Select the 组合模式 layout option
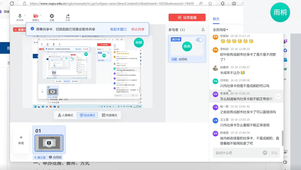The width and height of the screenshot is (301, 170). [x=87, y=115]
